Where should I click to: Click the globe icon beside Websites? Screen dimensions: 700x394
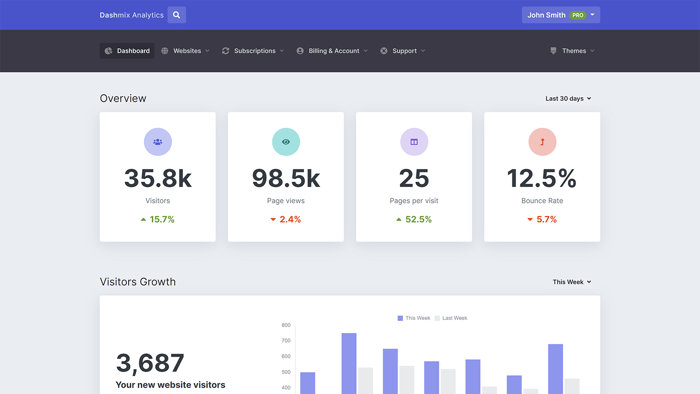[x=165, y=51]
